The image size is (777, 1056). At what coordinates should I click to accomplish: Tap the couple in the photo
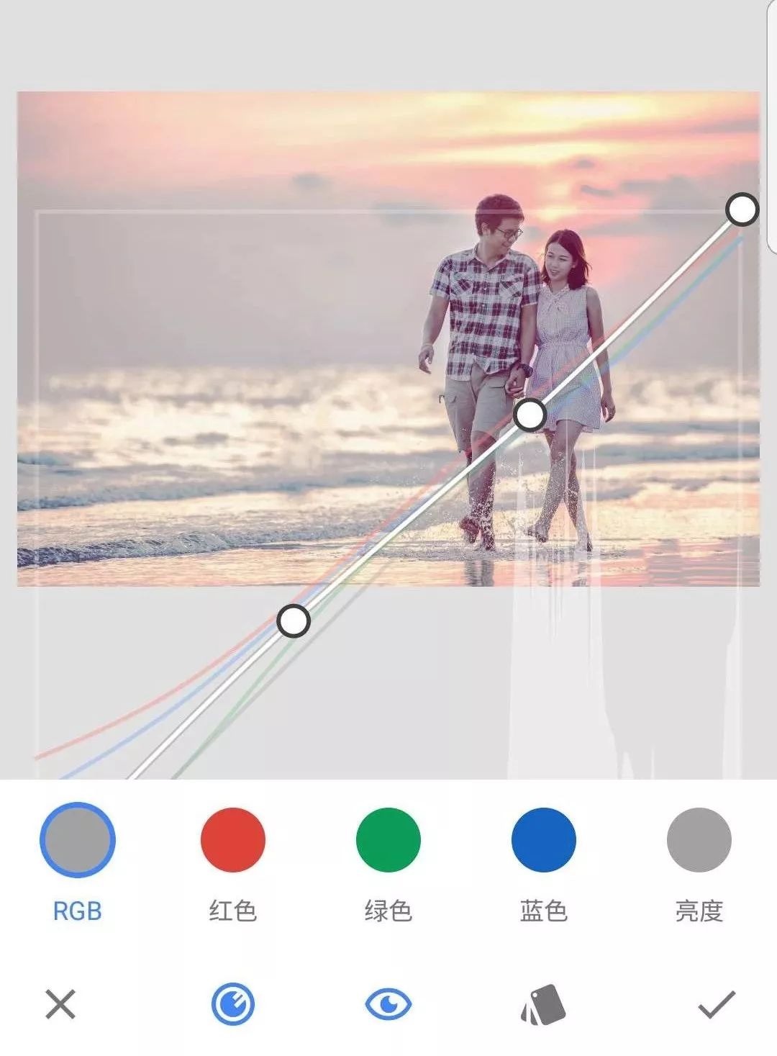(516, 371)
